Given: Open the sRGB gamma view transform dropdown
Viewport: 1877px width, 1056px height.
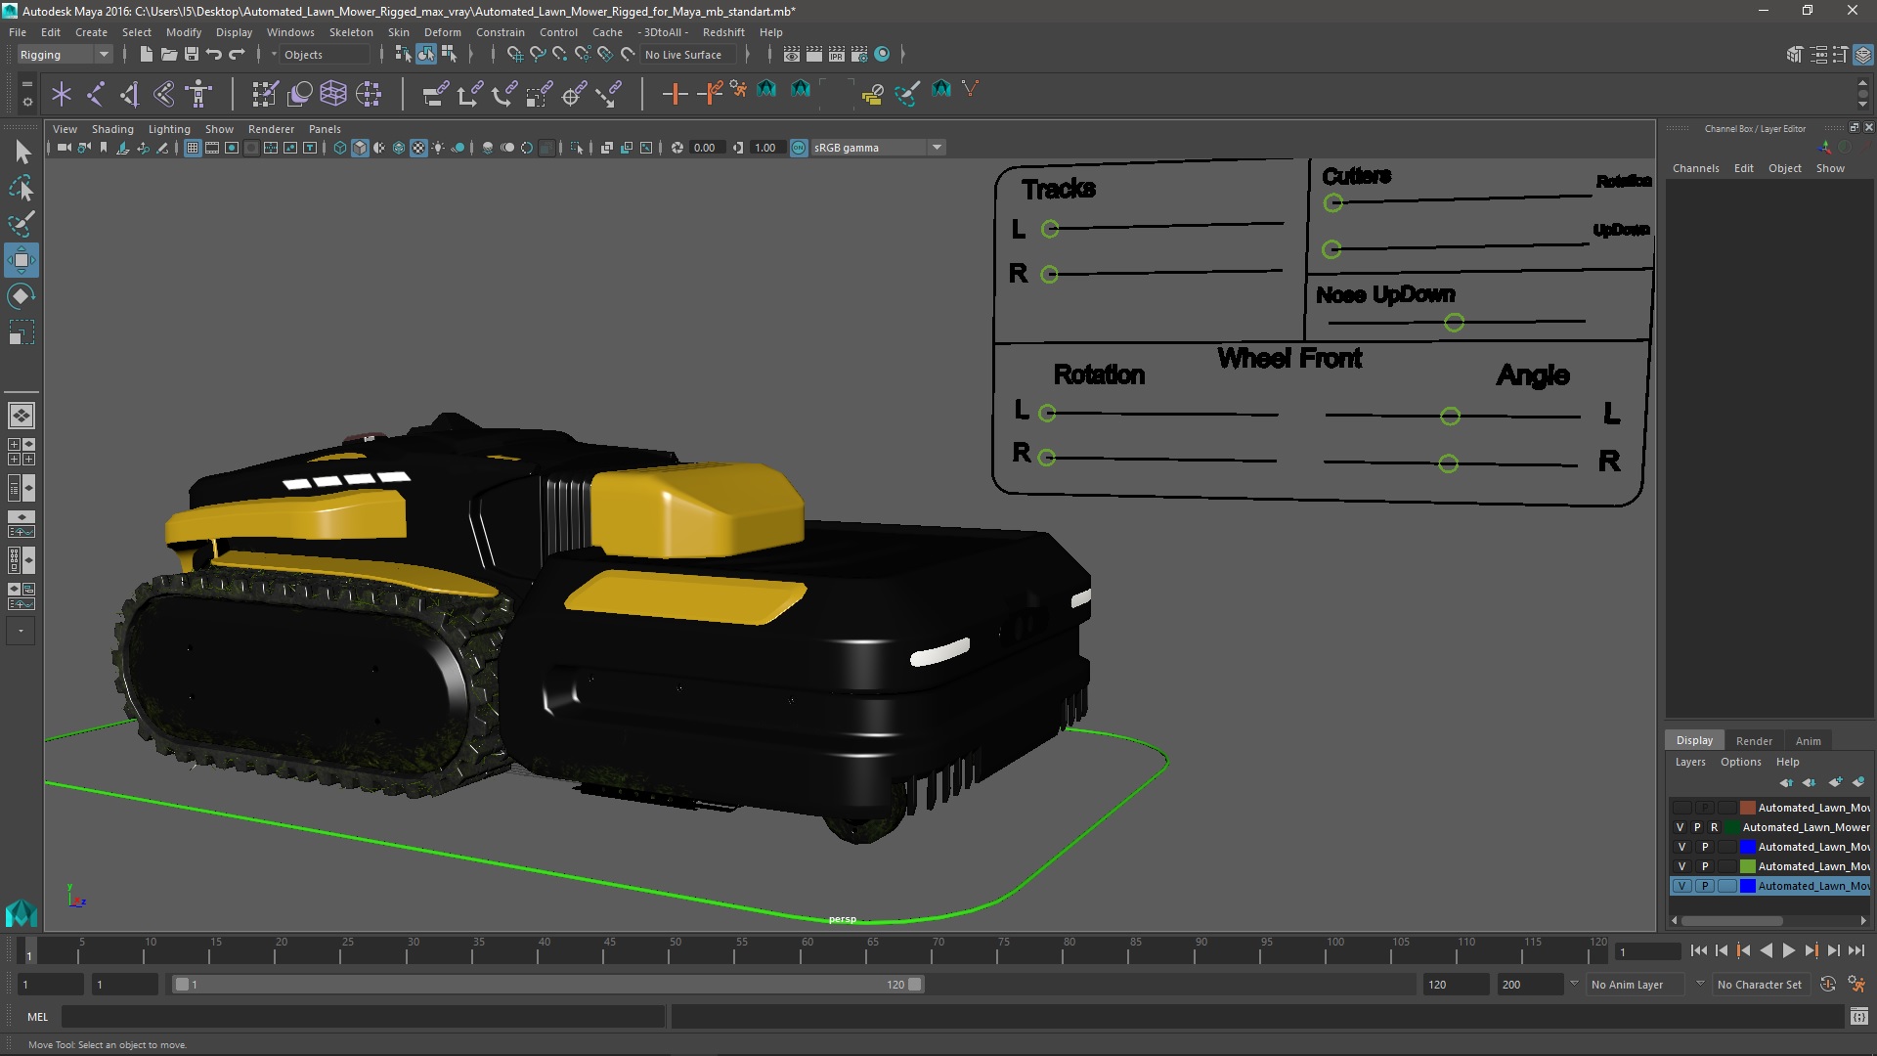Looking at the screenshot, I should [877, 148].
